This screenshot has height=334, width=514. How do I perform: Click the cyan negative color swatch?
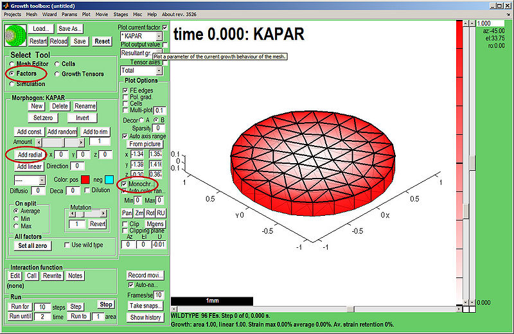click(x=110, y=179)
